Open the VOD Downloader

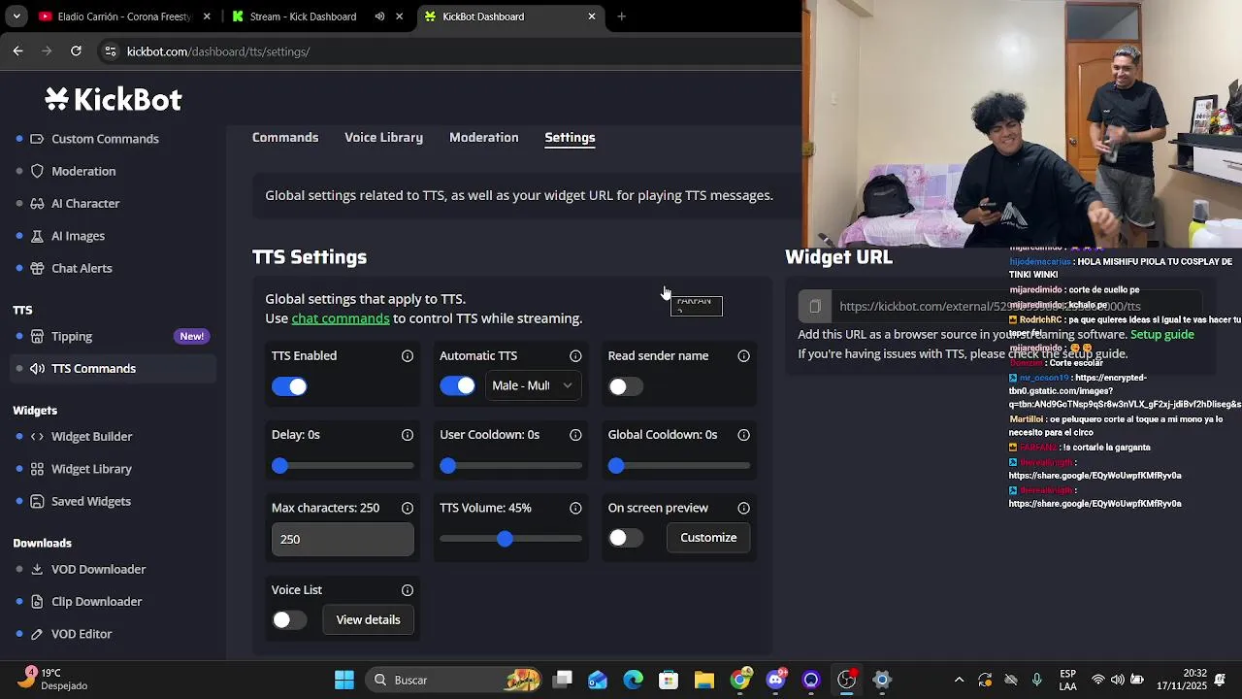click(x=98, y=570)
